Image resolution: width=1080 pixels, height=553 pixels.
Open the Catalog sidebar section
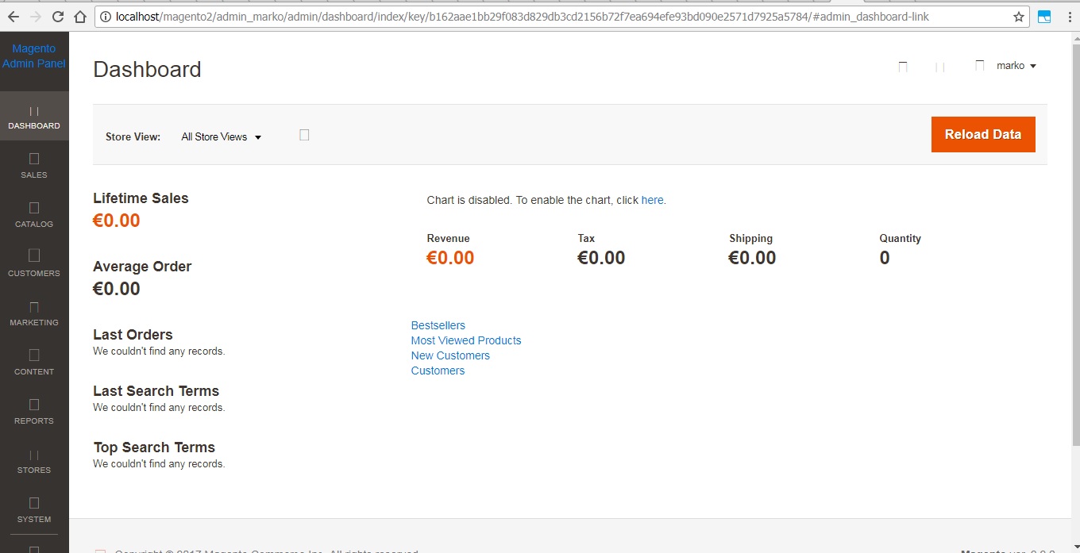click(x=34, y=215)
